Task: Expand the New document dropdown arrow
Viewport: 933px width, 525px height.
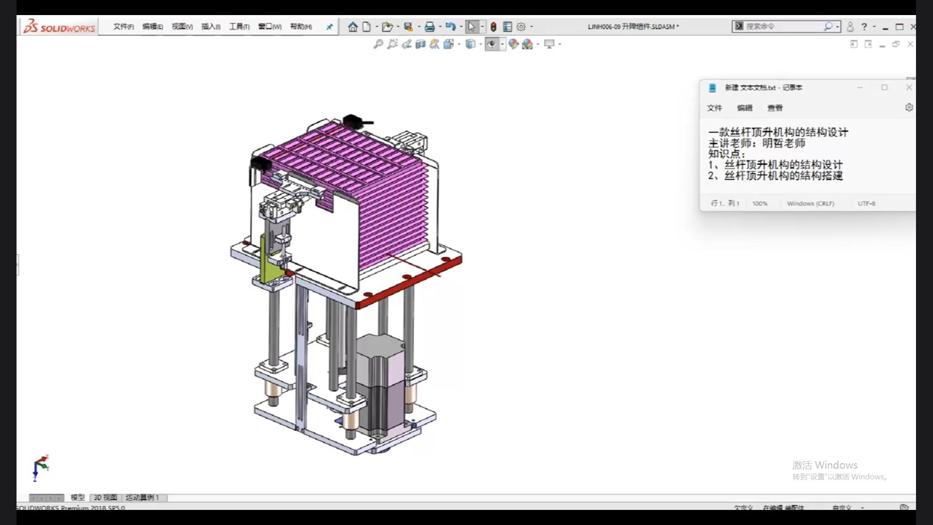Action: click(x=376, y=27)
